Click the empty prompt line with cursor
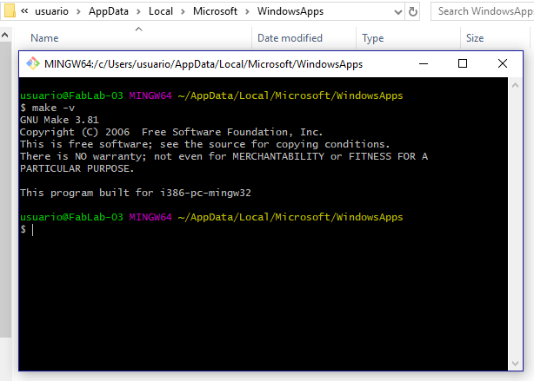 (27, 229)
